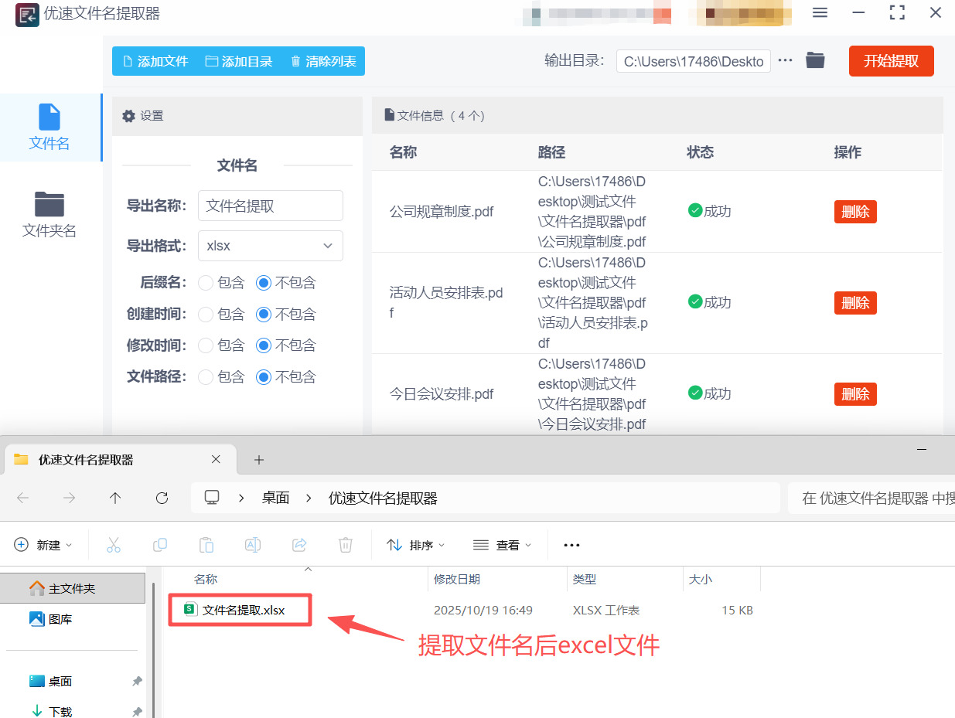Close the Explorer tab 优速文件名提取器
The height and width of the screenshot is (718, 955).
(x=216, y=460)
